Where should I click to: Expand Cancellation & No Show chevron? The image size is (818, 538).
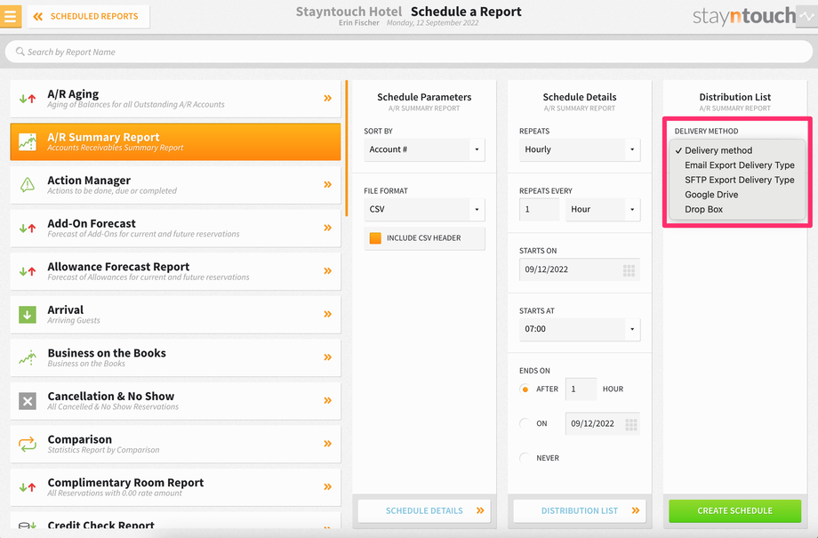327,401
